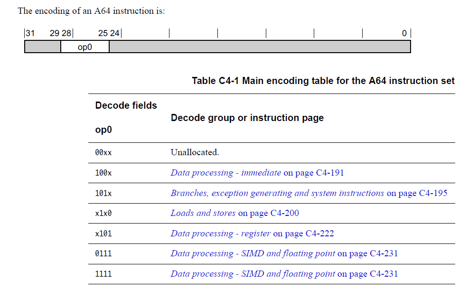459x299 pixels.
Task: Open the "Data processing - immediate" link
Action: (x=225, y=173)
